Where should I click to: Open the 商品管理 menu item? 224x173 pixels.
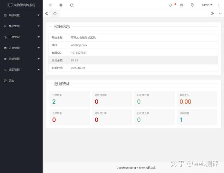pyautogui.click(x=21, y=26)
